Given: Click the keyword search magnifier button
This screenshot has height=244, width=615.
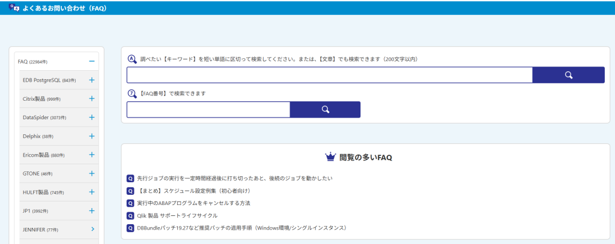Looking at the screenshot, I should pyautogui.click(x=568, y=75).
